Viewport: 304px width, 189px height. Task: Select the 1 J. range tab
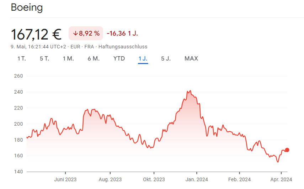143,59
